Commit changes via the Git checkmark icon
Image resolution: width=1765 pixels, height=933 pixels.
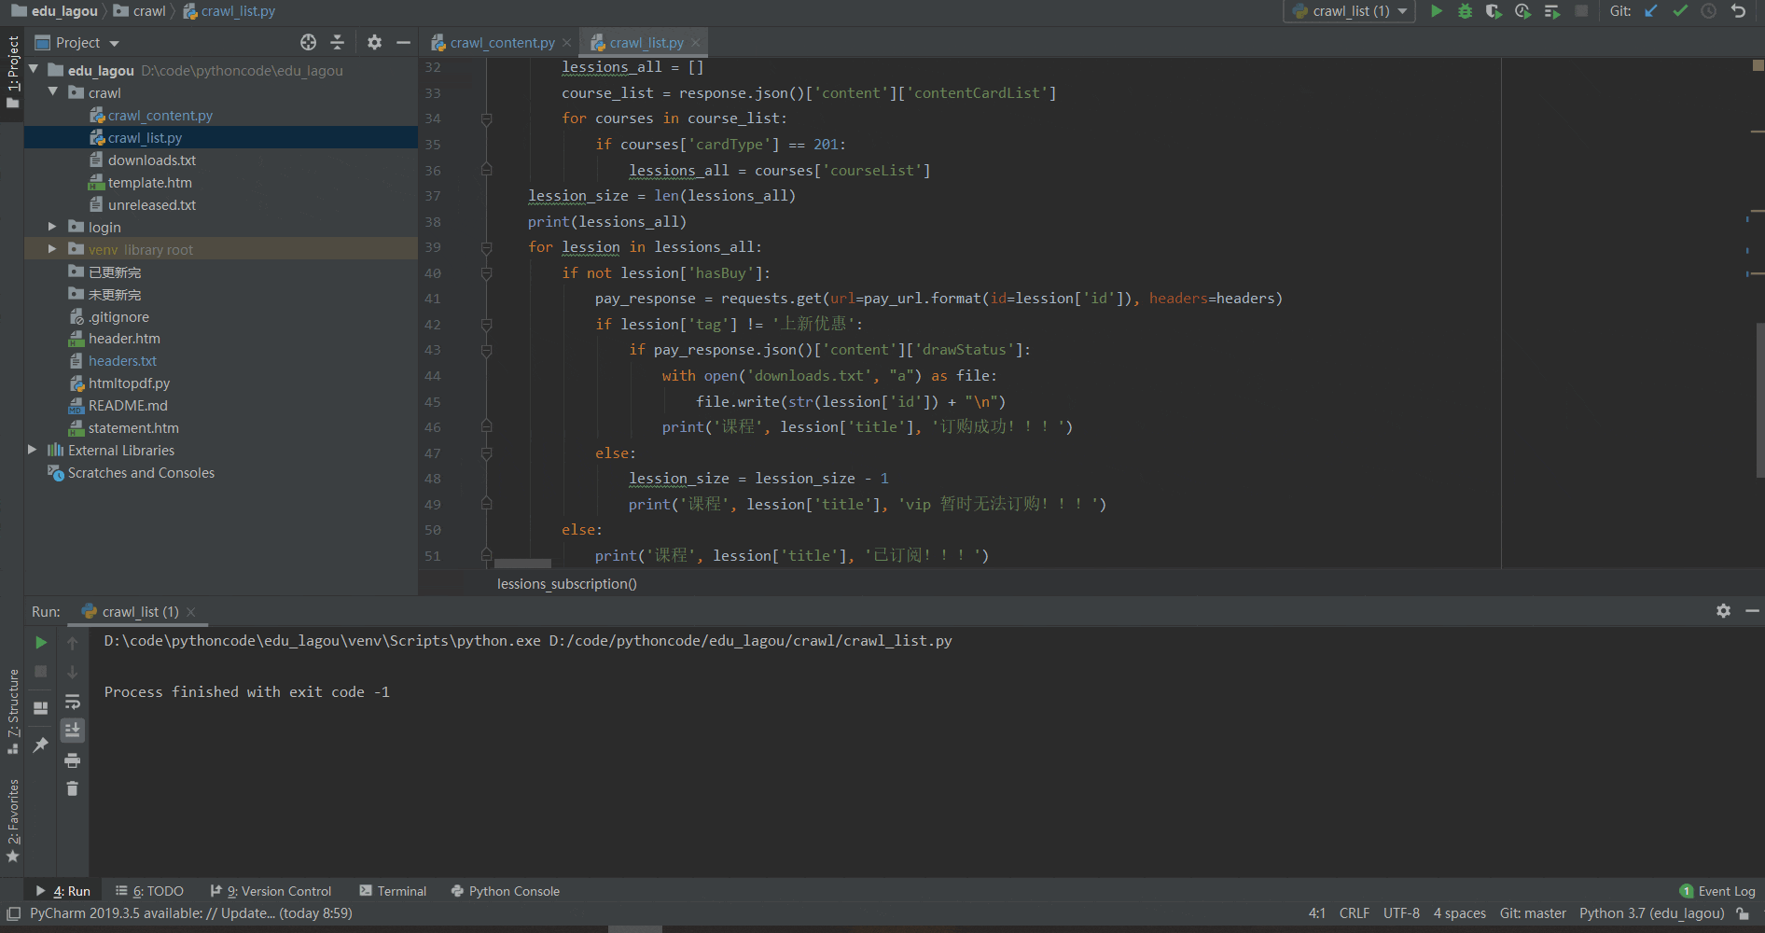1679,11
